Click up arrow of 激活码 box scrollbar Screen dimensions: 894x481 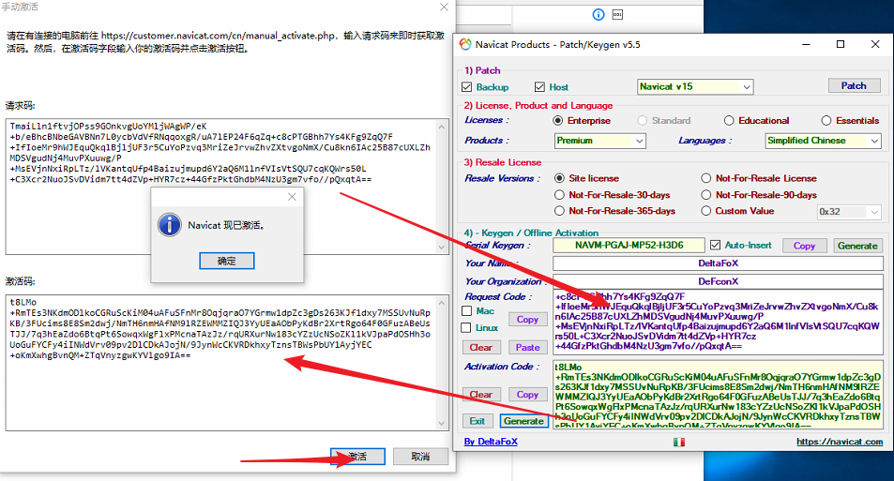pos(442,303)
